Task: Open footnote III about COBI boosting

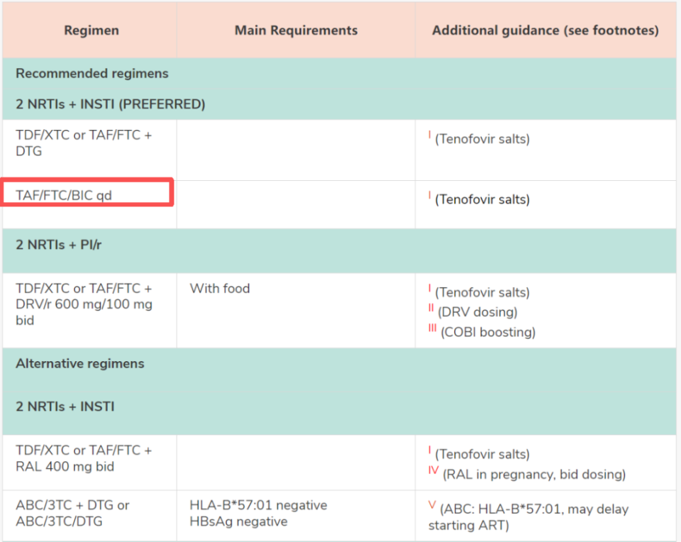Action: click(x=432, y=330)
